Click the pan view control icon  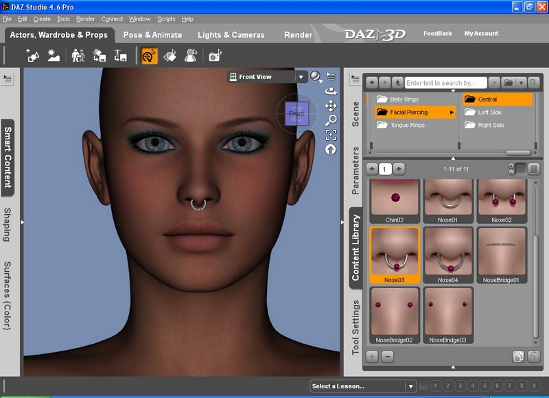click(331, 106)
